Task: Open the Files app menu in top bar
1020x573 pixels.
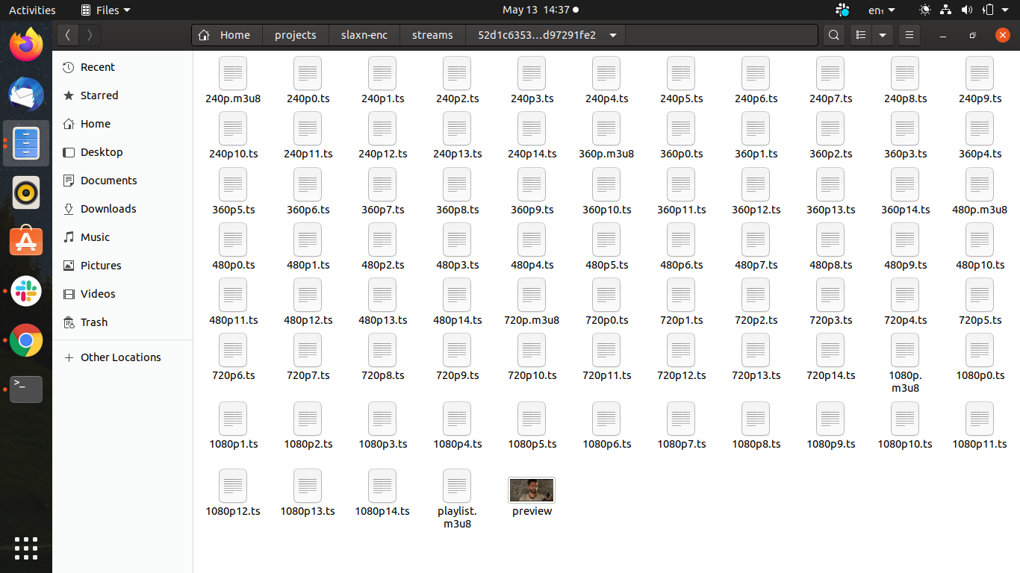Action: 105,10
